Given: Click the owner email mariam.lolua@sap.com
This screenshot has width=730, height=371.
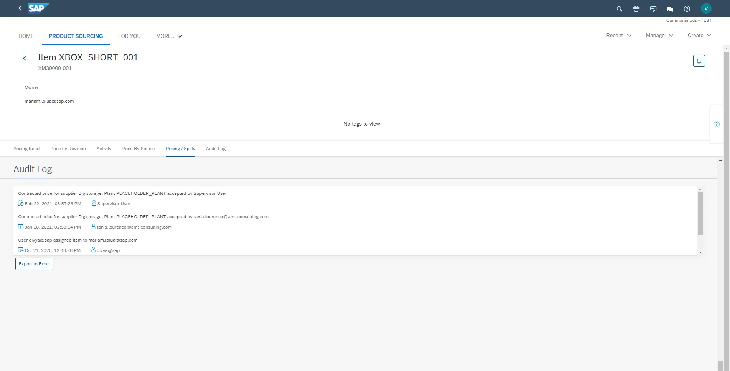Looking at the screenshot, I should (x=49, y=101).
